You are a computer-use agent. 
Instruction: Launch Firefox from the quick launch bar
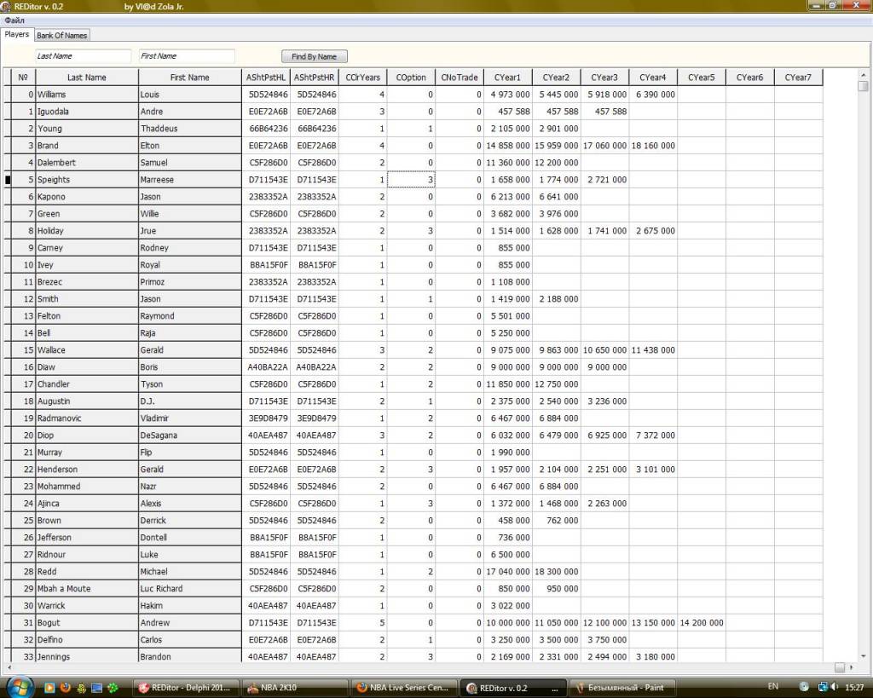pyautogui.click(x=65, y=687)
